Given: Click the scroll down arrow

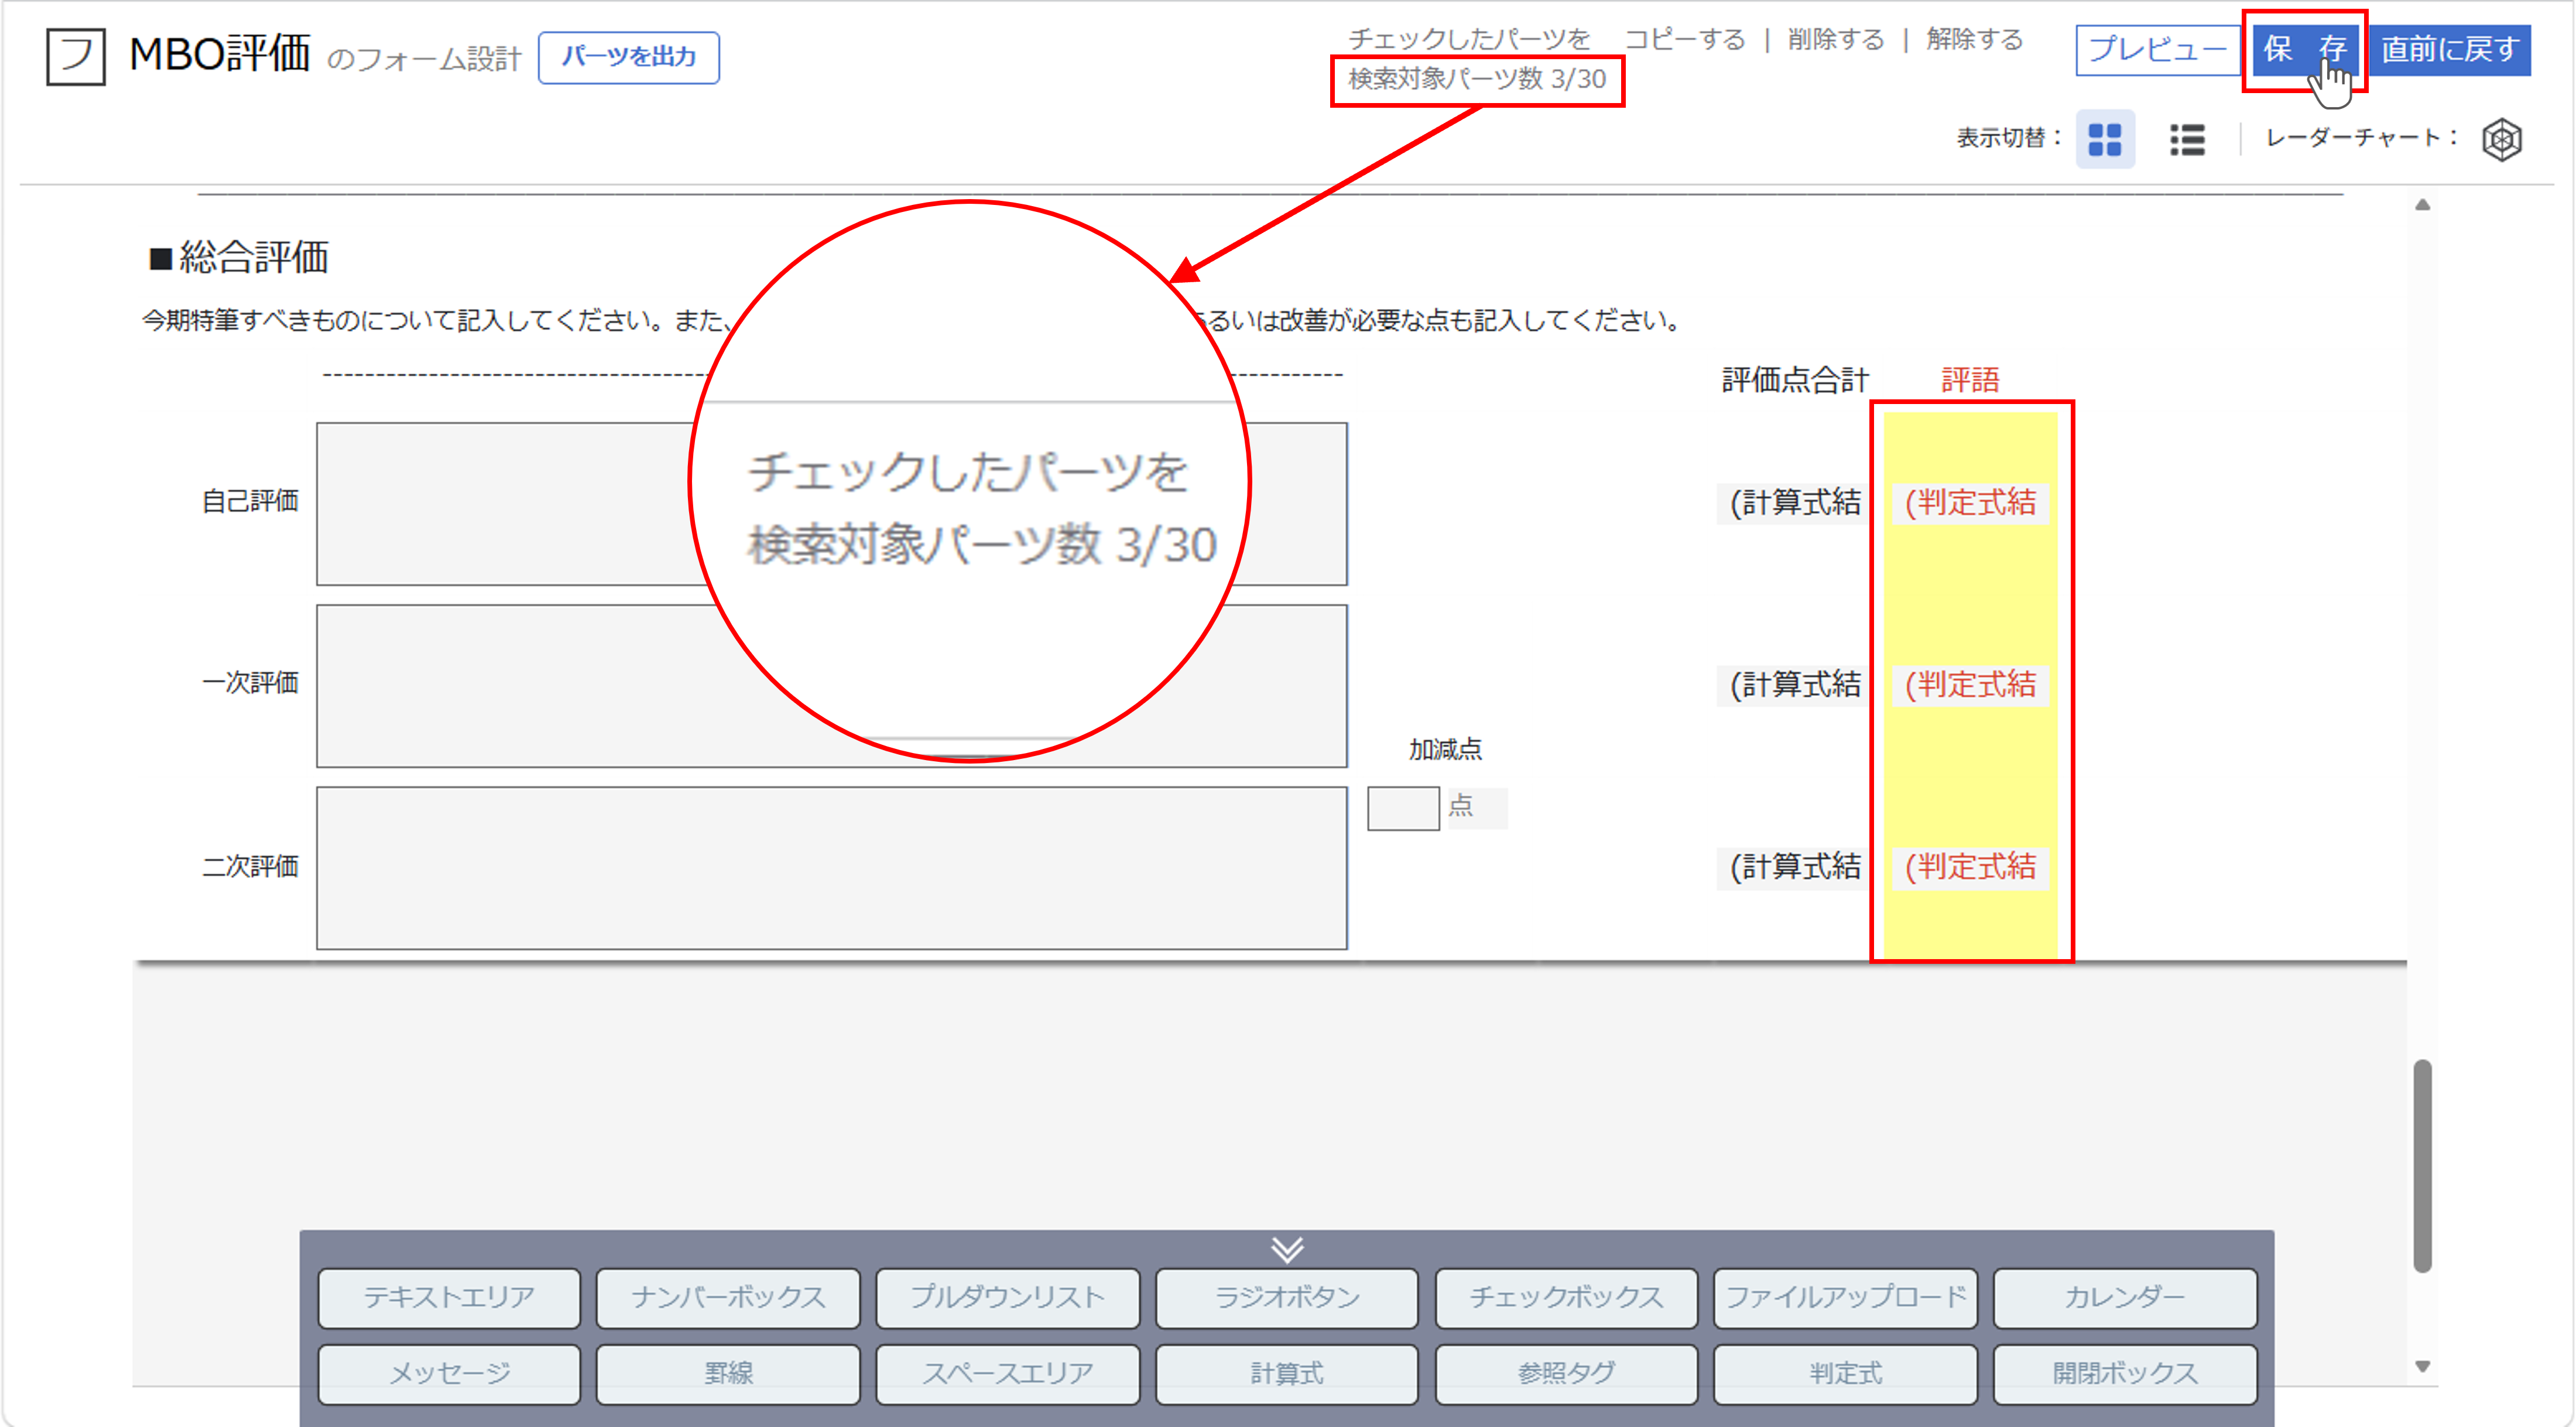Looking at the screenshot, I should point(2422,1367).
